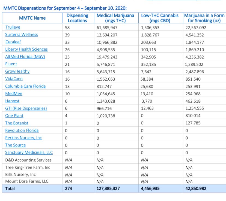The height and width of the screenshot is (201, 226).
Task: Open The Botanist link
Action: click(17, 123)
